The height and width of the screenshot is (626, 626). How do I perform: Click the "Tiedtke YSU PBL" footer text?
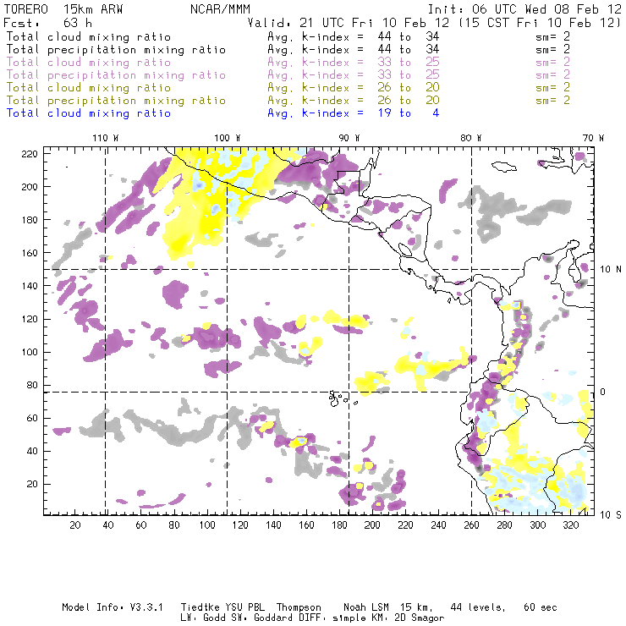pos(222,607)
